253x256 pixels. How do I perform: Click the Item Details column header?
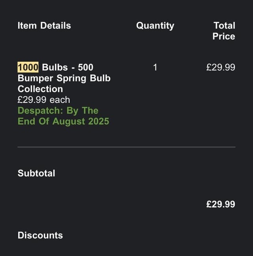[x=44, y=26]
